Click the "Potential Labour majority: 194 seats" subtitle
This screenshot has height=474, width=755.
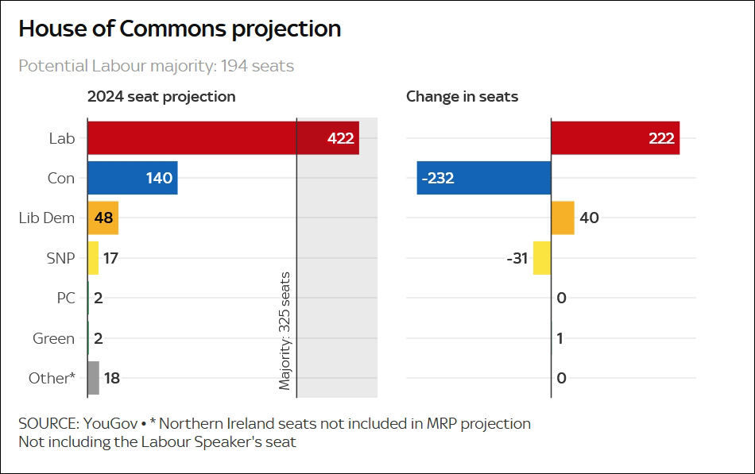point(156,66)
